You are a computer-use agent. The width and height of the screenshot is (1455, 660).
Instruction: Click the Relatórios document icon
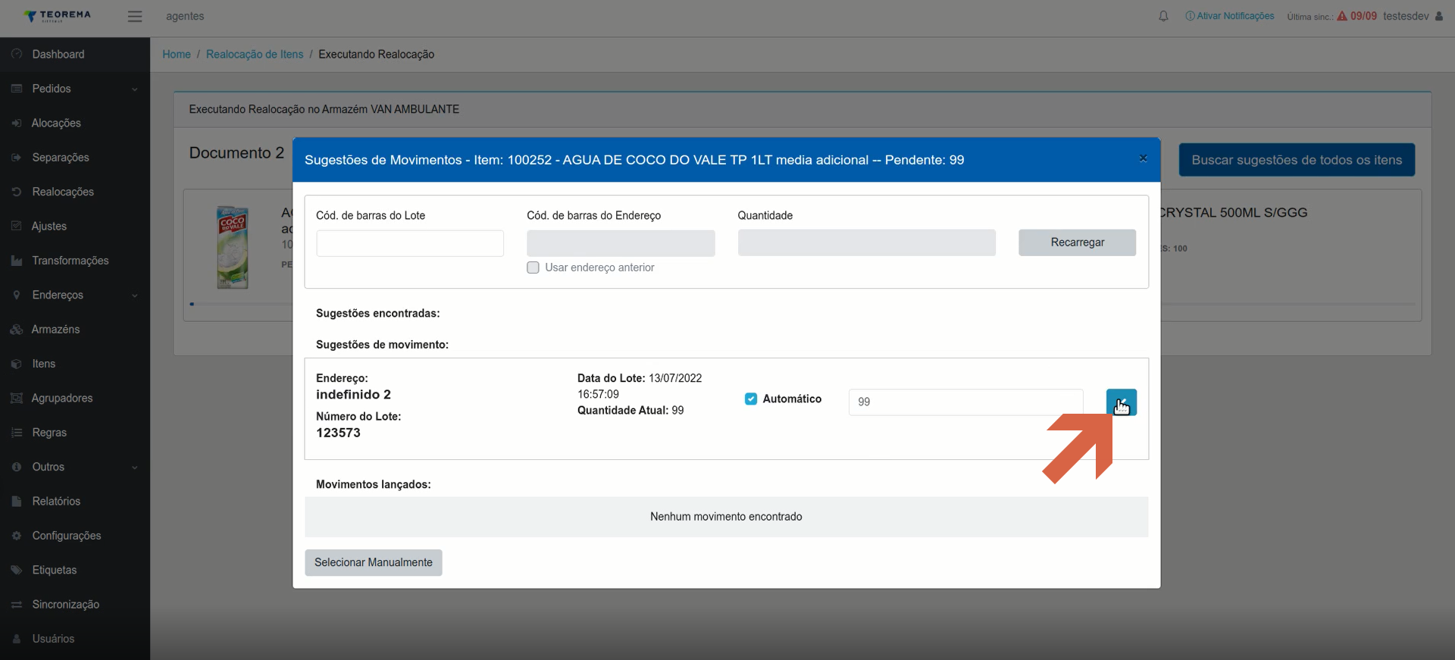tap(17, 501)
